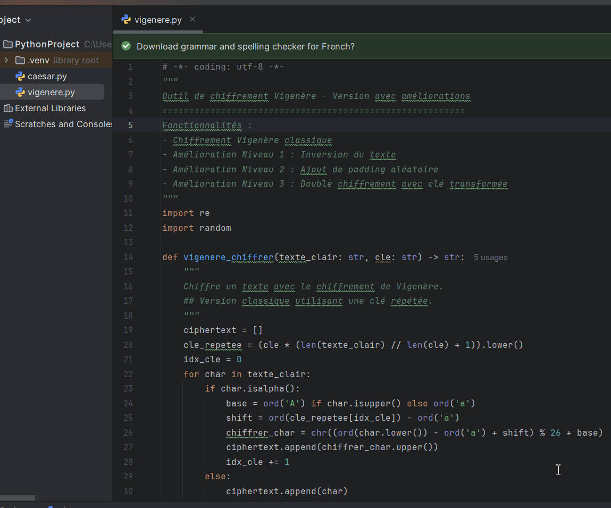
Task: Click the 'import random' line
Action: 196,228
